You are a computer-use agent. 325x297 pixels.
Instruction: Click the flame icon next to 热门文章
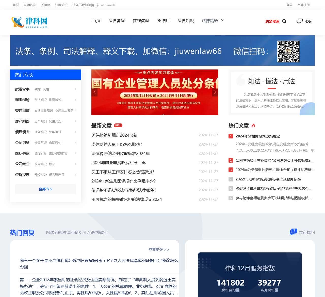coord(253,125)
